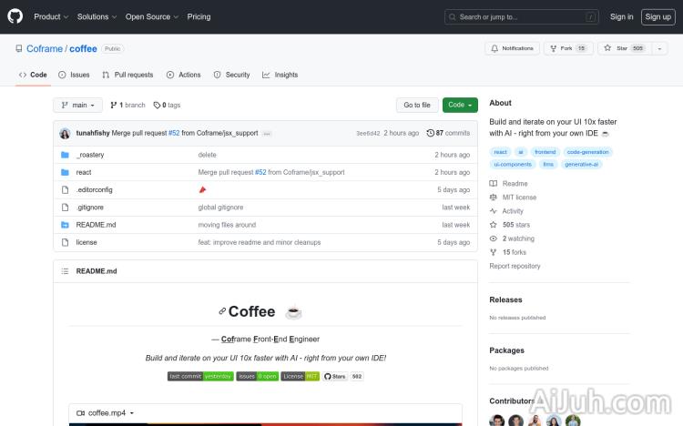The width and height of the screenshot is (683, 426).
Task: Click tunahfishy's commit author avatar
Action: pos(65,133)
